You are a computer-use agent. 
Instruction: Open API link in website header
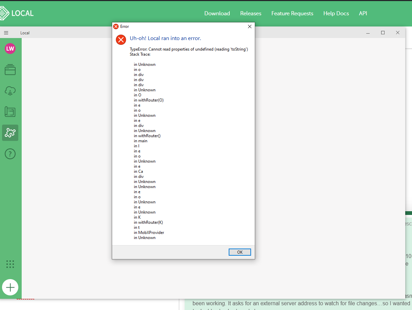pos(363,14)
